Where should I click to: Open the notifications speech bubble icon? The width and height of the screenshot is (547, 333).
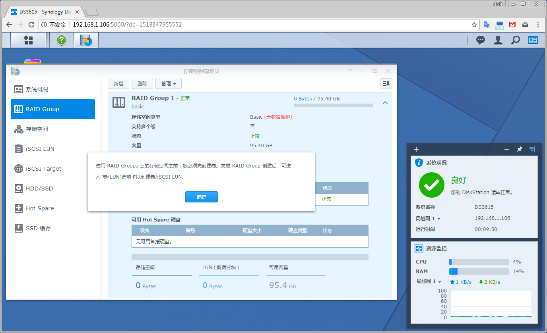pyautogui.click(x=481, y=40)
